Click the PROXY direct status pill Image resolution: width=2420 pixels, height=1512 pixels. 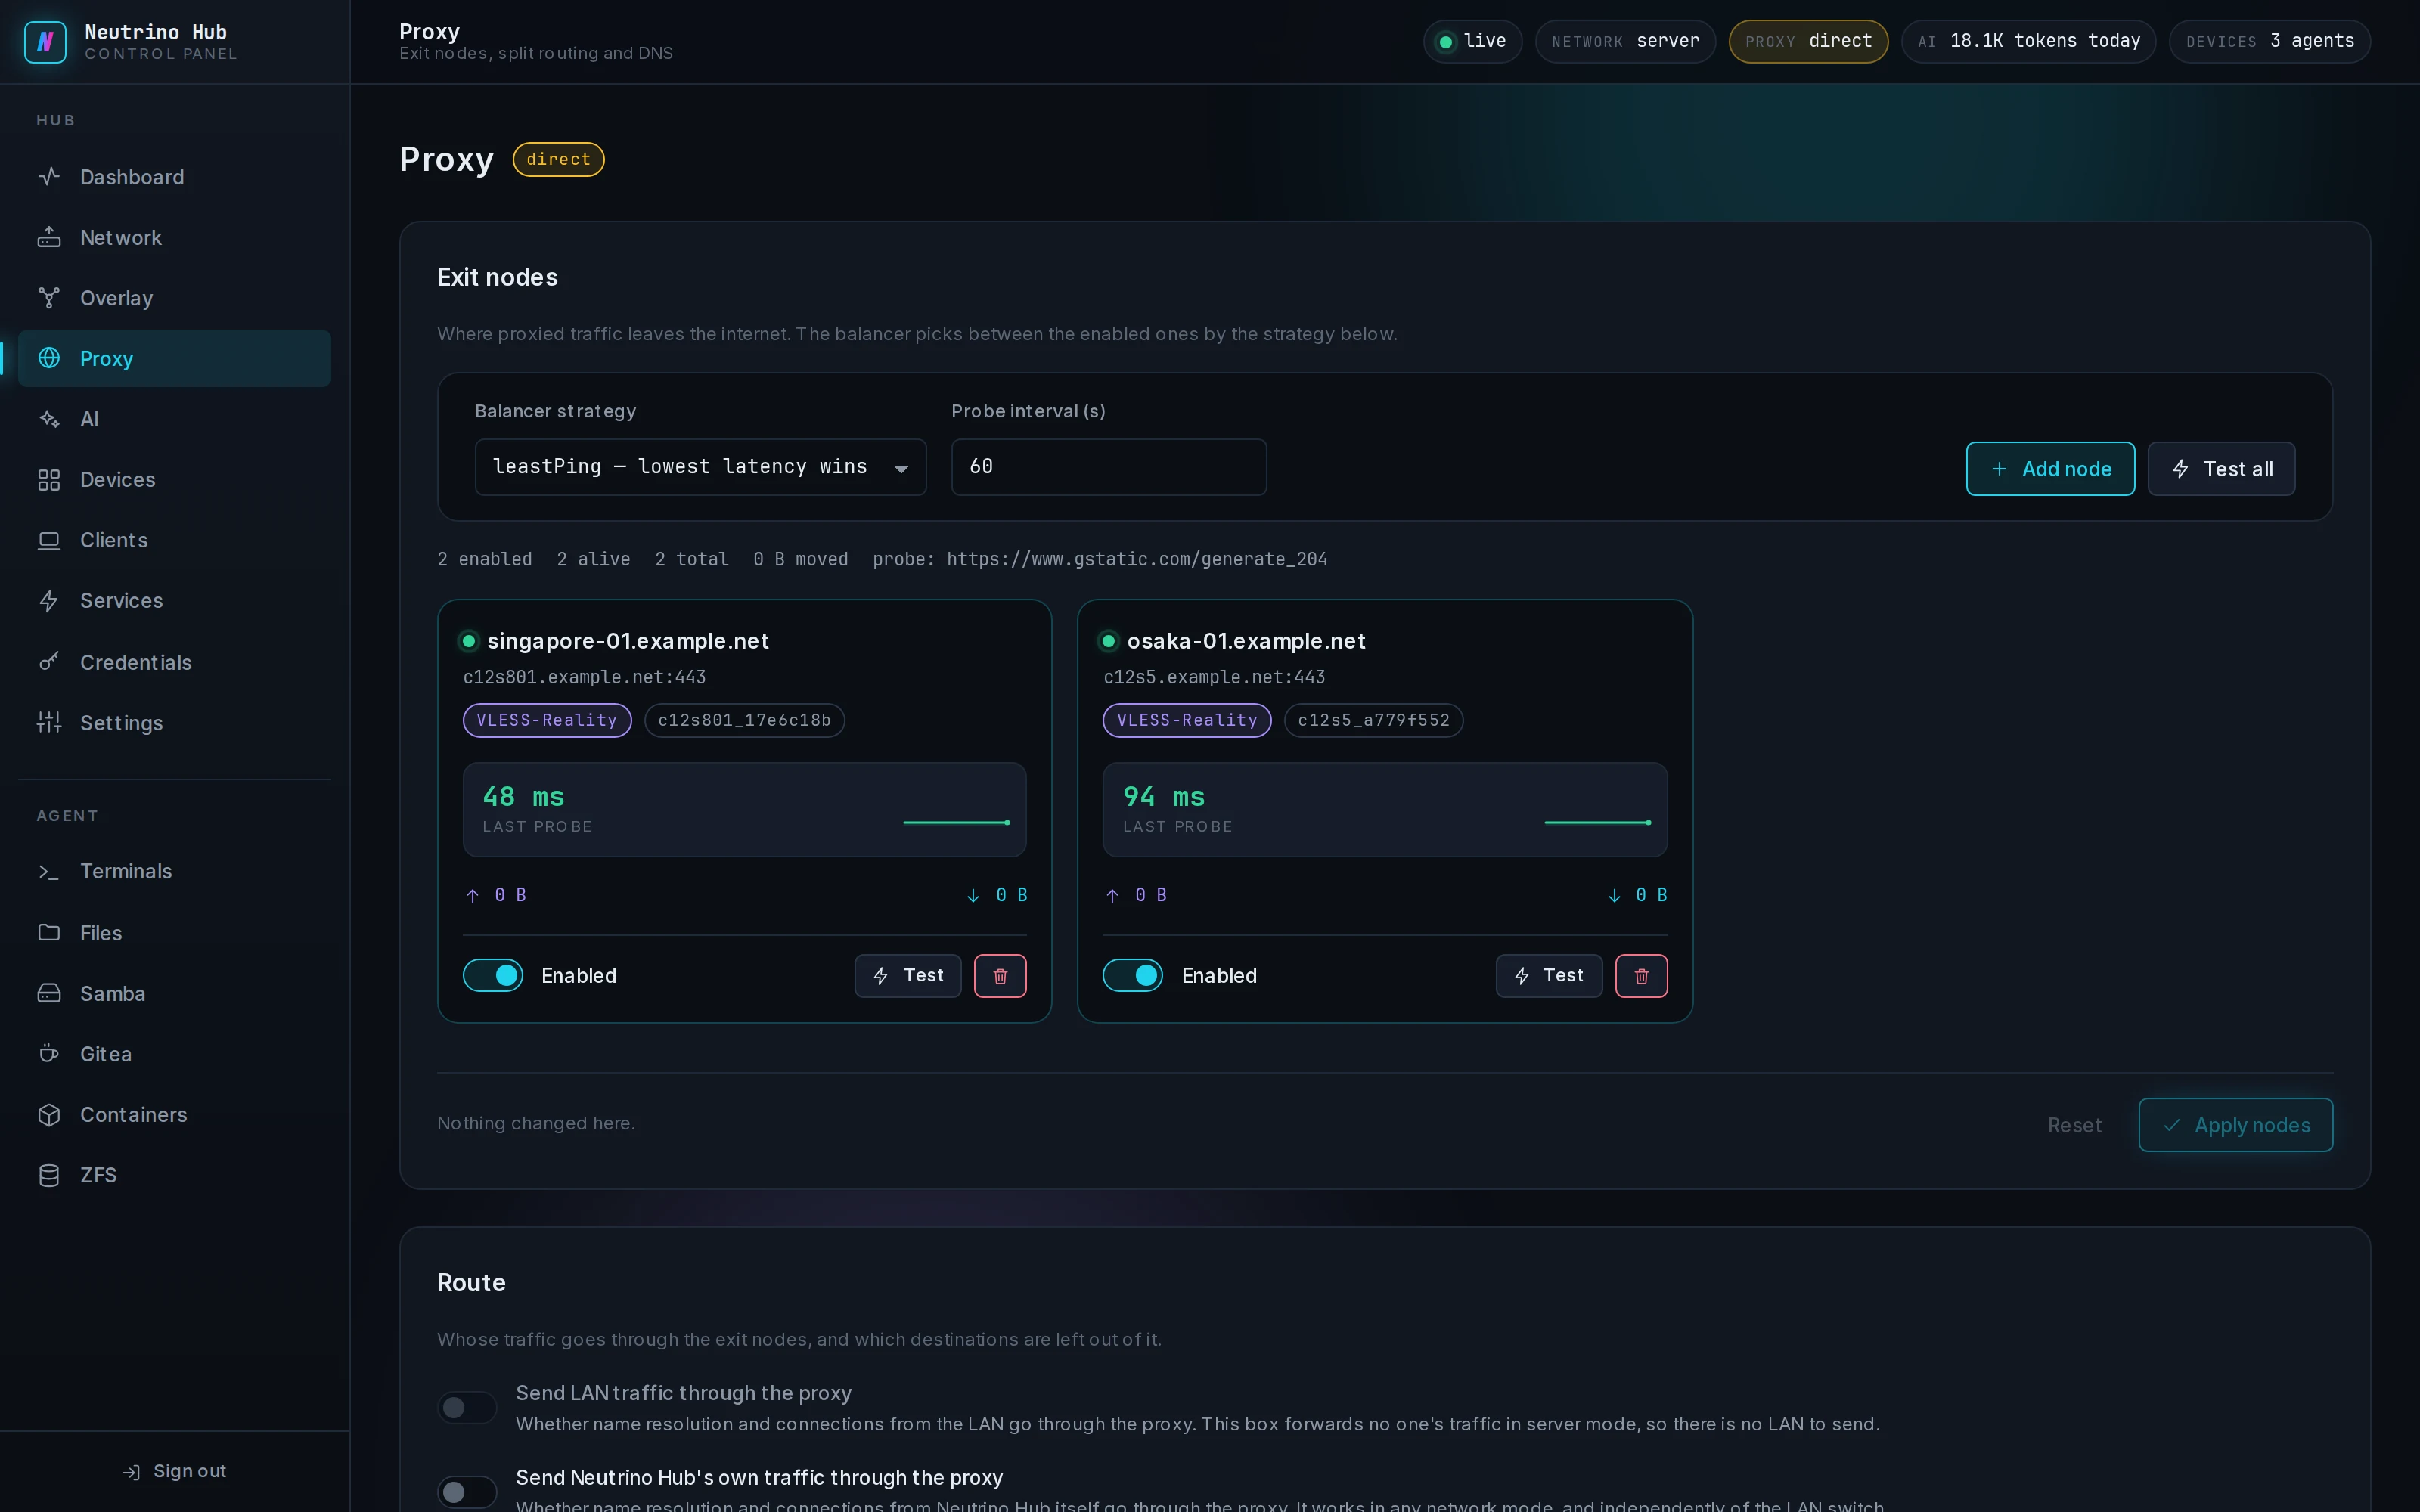point(1808,42)
